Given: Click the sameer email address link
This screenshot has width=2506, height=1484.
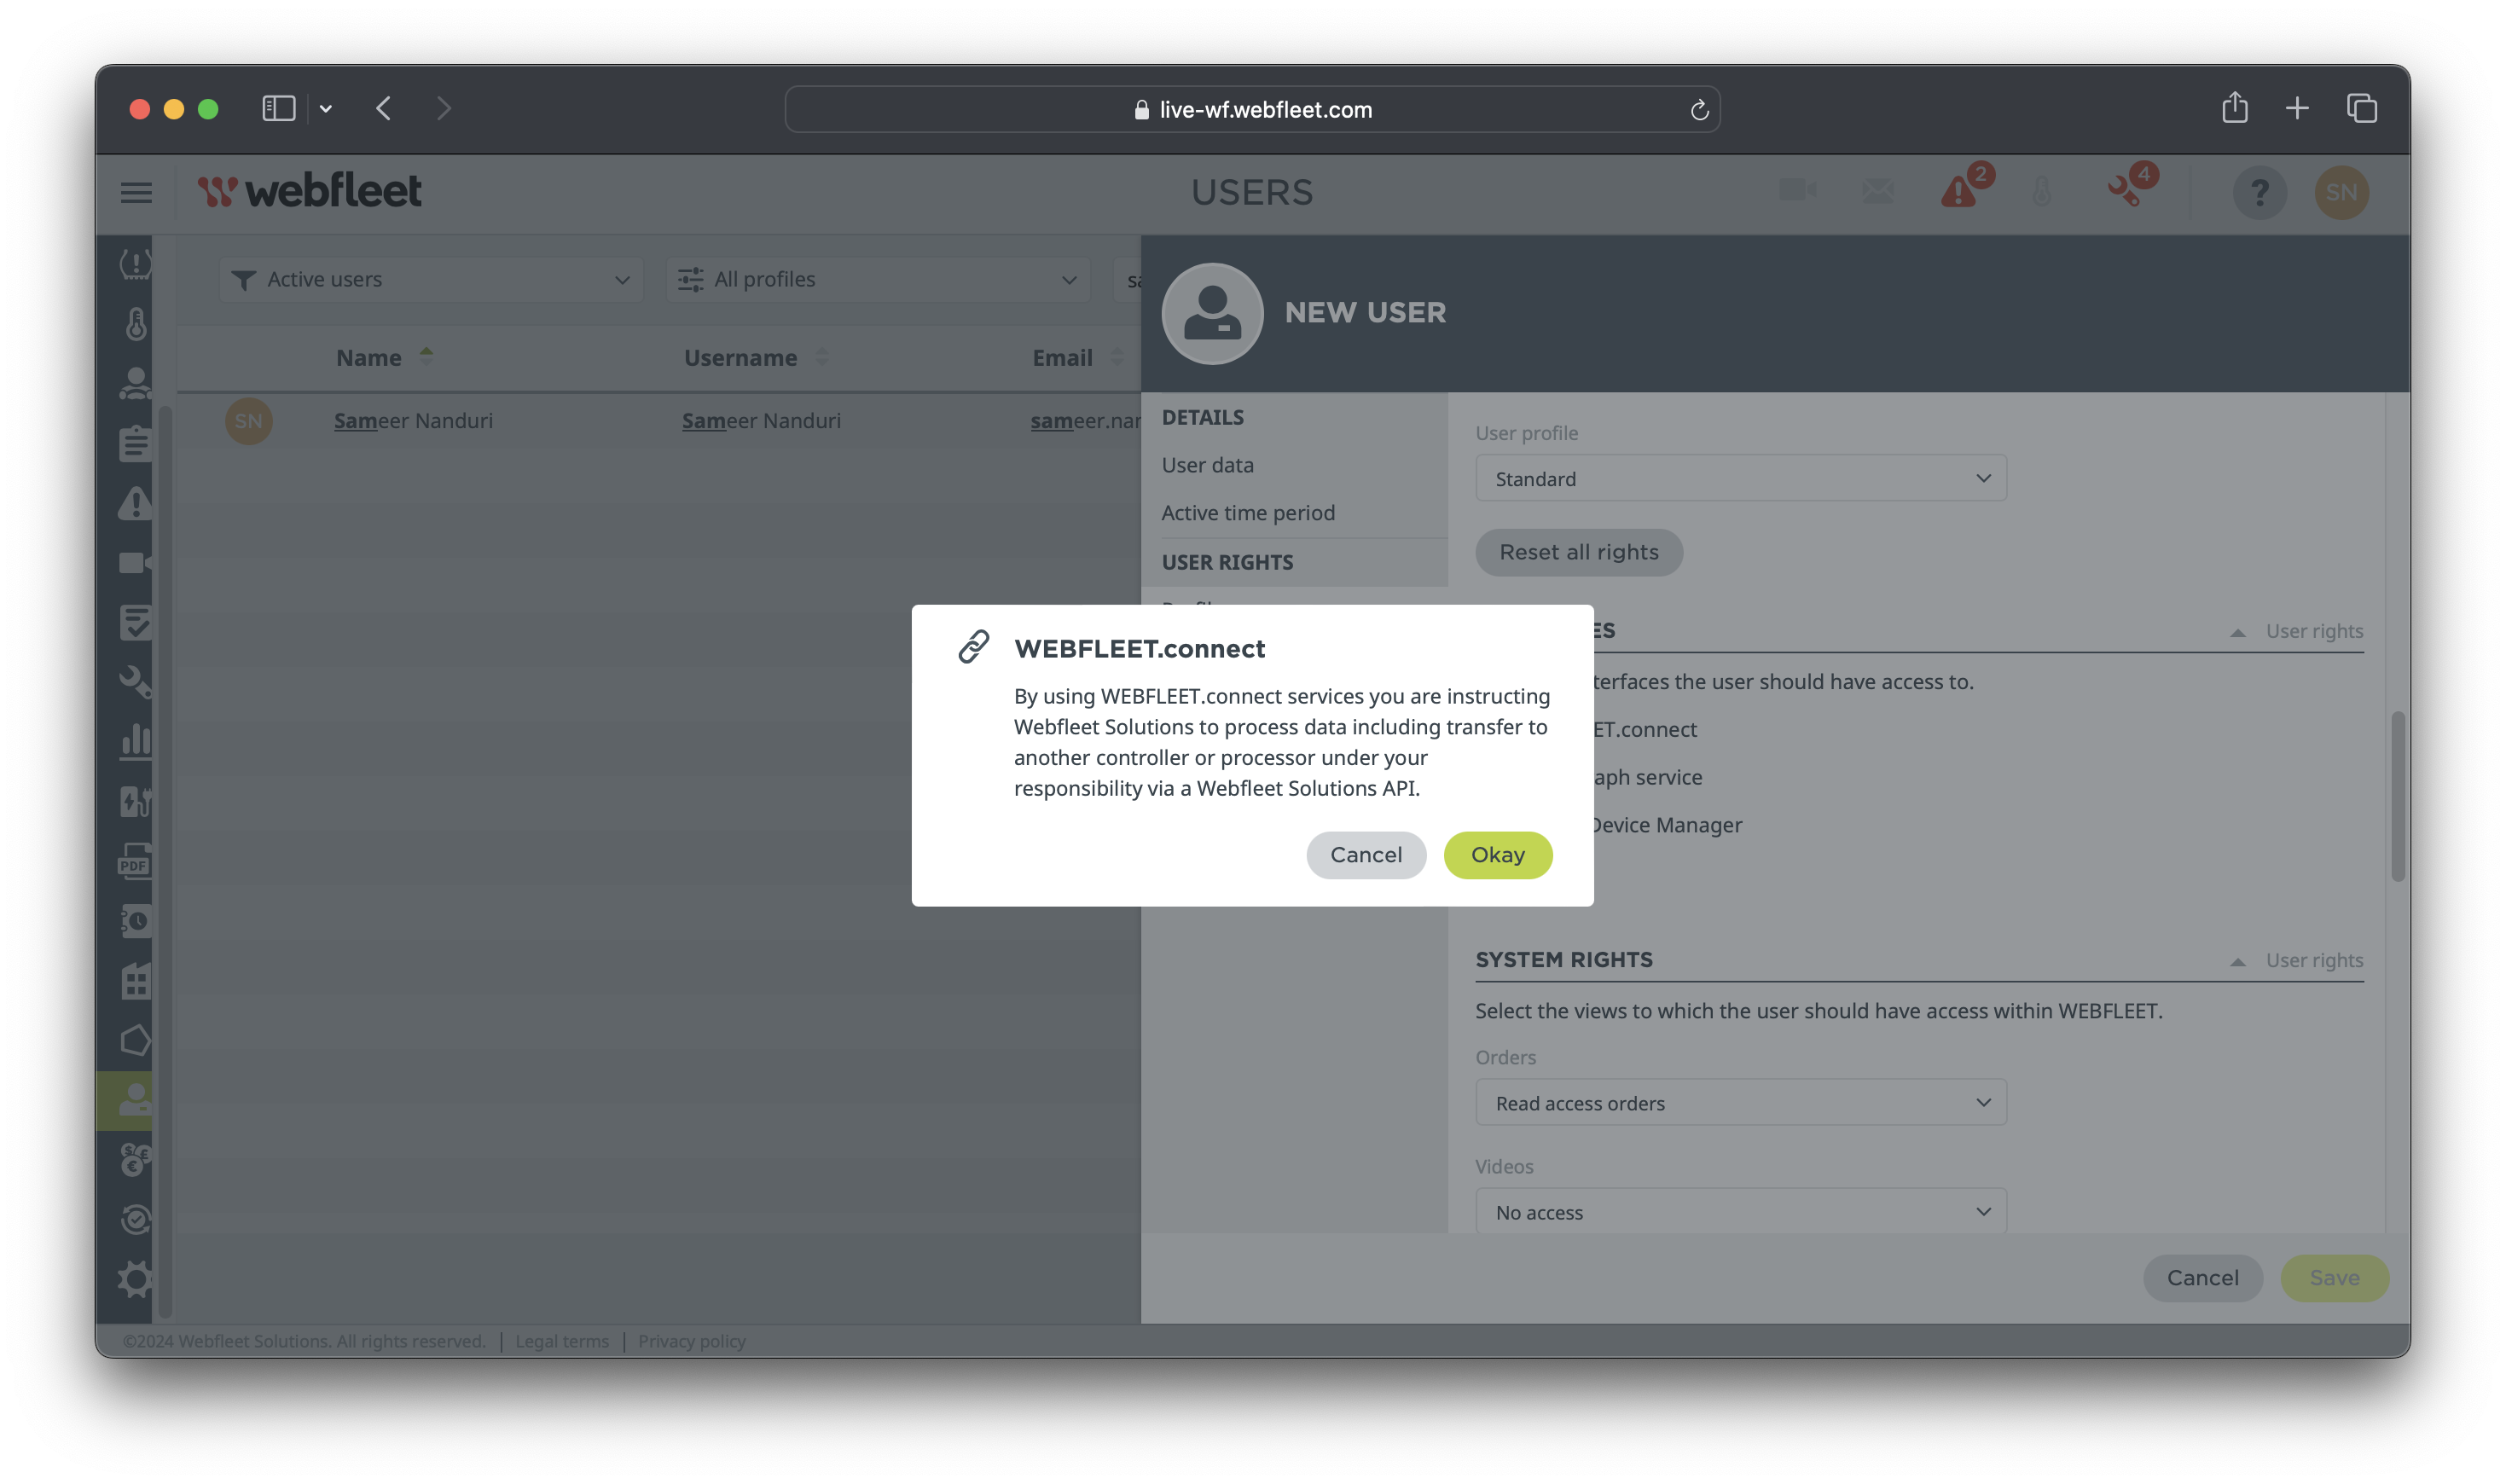Looking at the screenshot, I should [1085, 421].
